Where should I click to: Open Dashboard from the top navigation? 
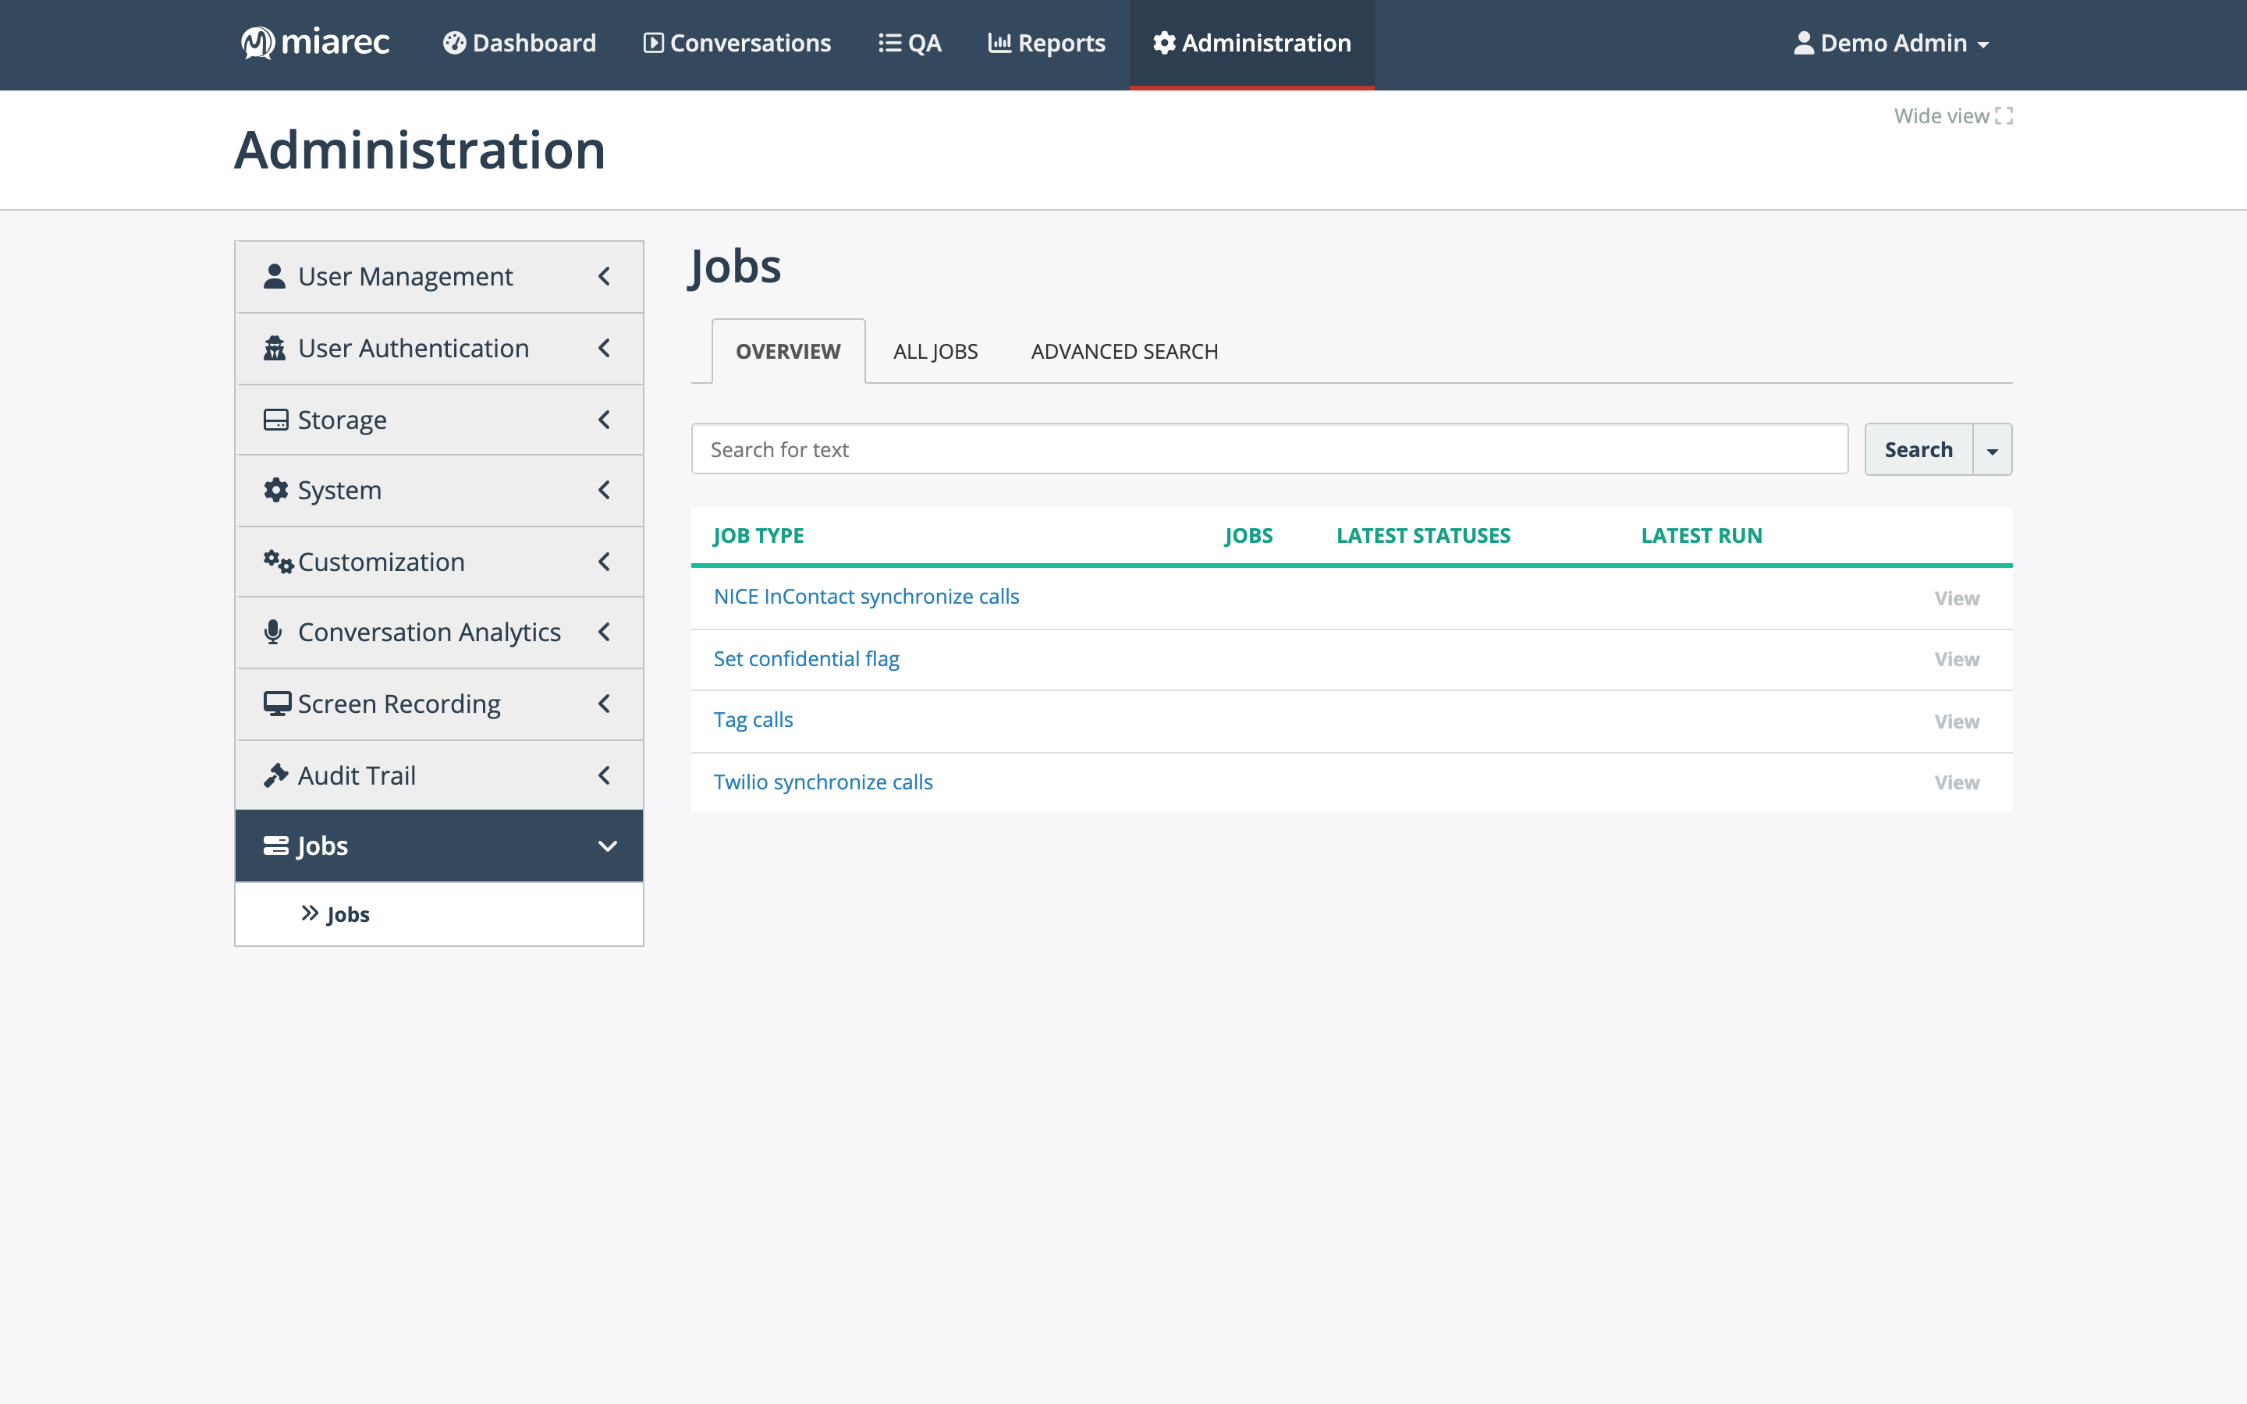click(x=519, y=43)
